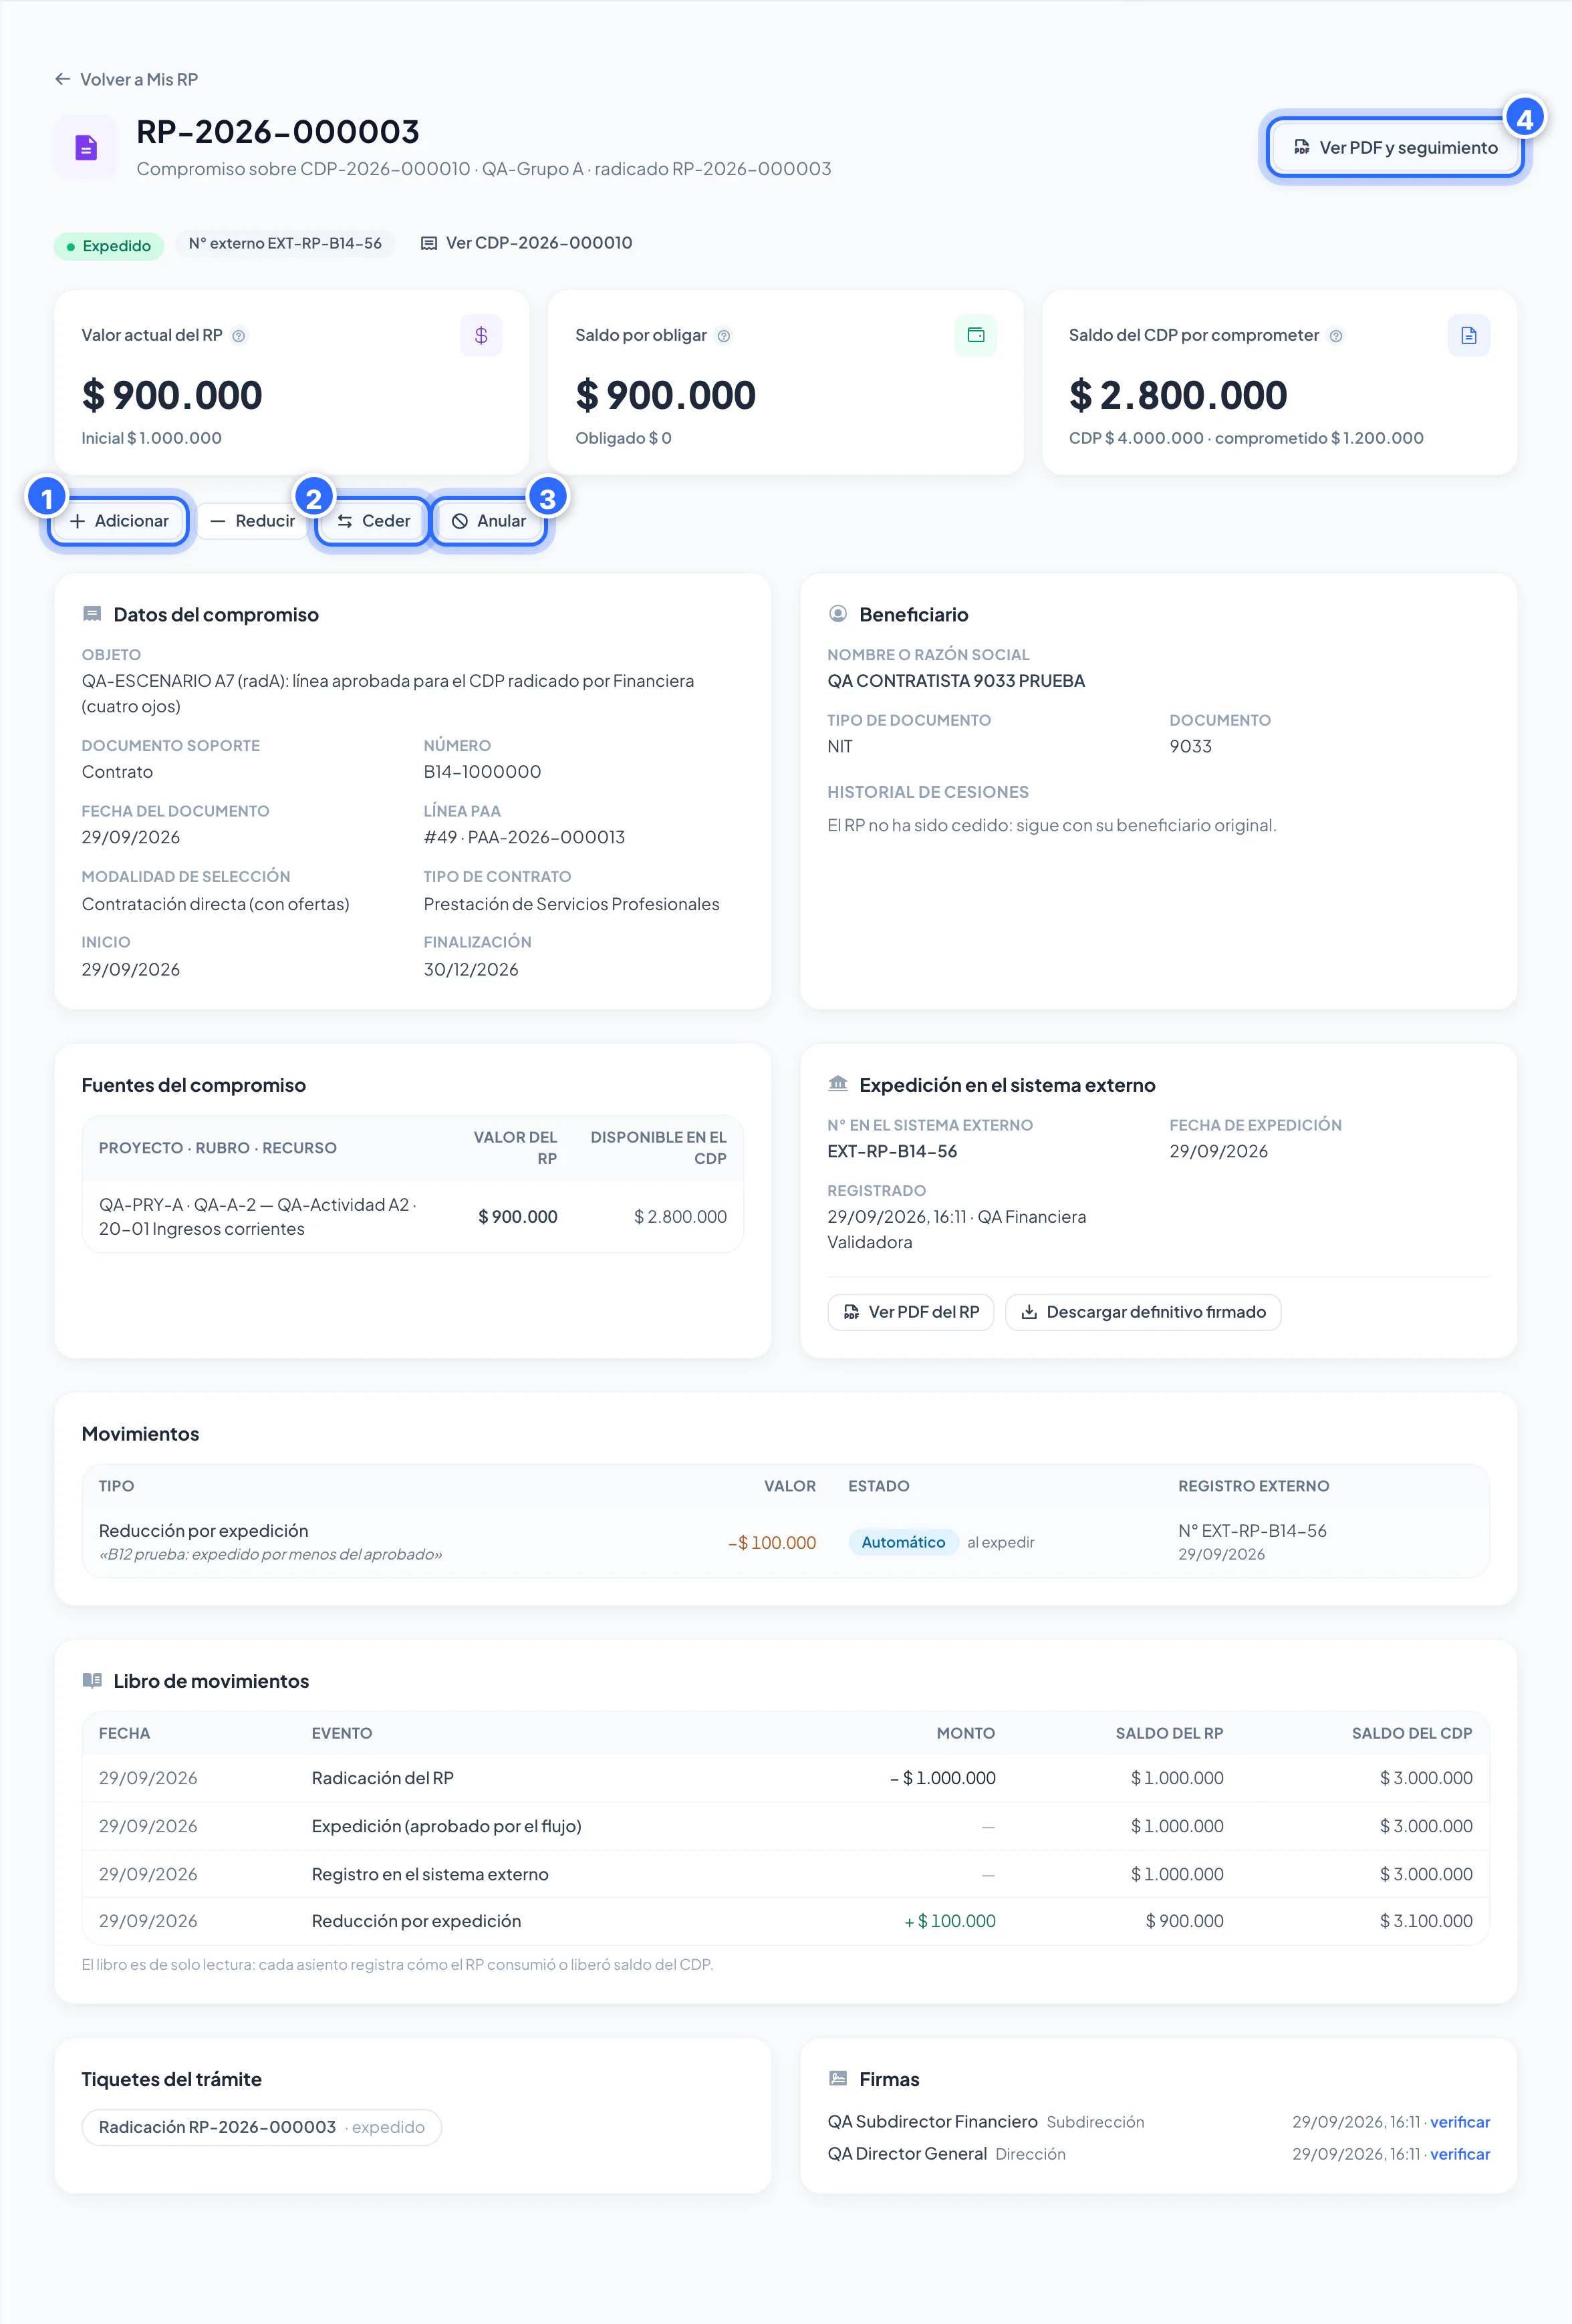1572x2324 pixels.
Task: Click the $ 3.100.000 Saldo del CDP cell
Action: click(1425, 1921)
